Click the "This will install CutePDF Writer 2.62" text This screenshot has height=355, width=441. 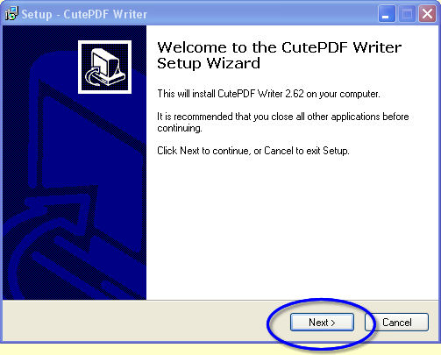pyautogui.click(x=231, y=94)
